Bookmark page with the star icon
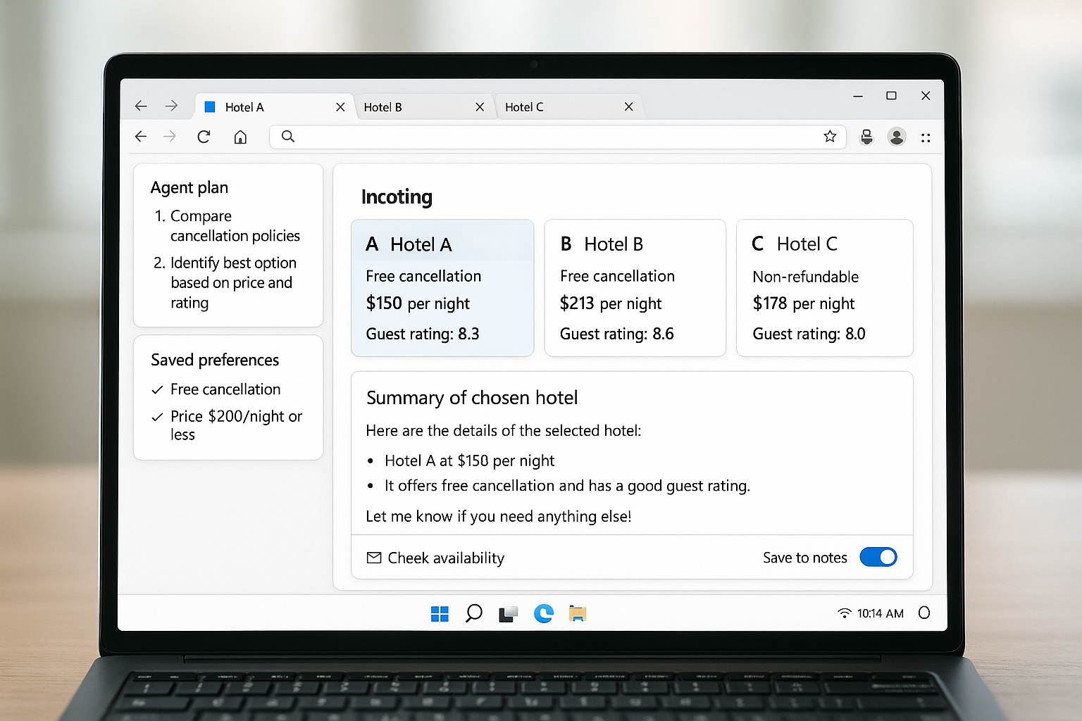1082x721 pixels. 830,137
